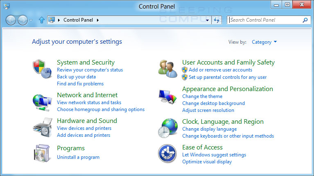Expand the arrow after Control Panel in breadcrumb
This screenshot has width=314, height=176.
[98, 20]
